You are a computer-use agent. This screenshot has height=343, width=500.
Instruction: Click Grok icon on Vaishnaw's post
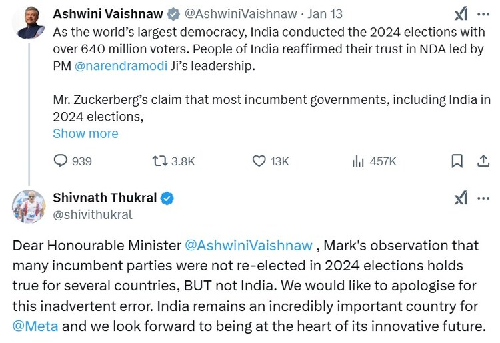461,15
